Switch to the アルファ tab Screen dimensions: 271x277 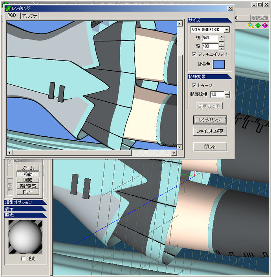pos(30,16)
